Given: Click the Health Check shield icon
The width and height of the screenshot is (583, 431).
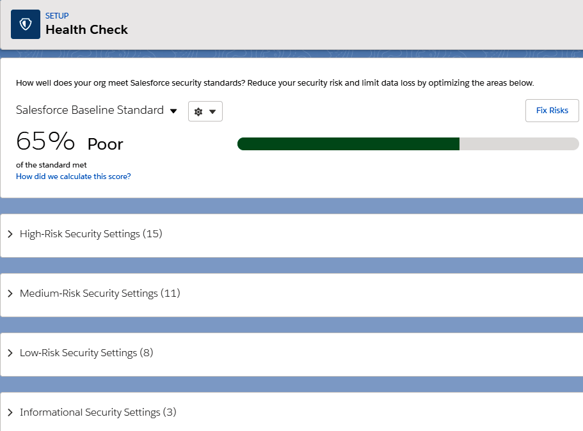Looking at the screenshot, I should (x=25, y=24).
